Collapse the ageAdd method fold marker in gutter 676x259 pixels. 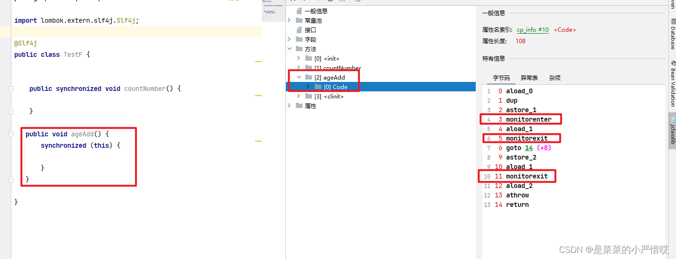click(11, 134)
